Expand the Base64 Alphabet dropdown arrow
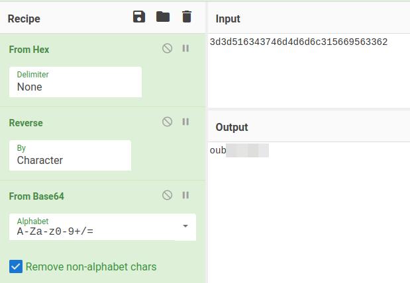 [x=185, y=226]
